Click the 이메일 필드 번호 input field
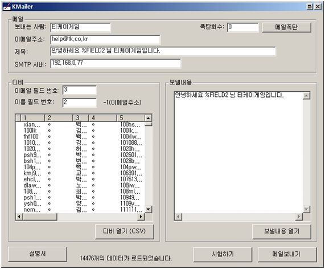 (x=80, y=90)
